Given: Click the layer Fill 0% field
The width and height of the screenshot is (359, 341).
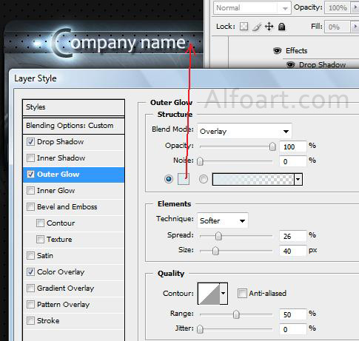Looking at the screenshot, I should (x=338, y=27).
